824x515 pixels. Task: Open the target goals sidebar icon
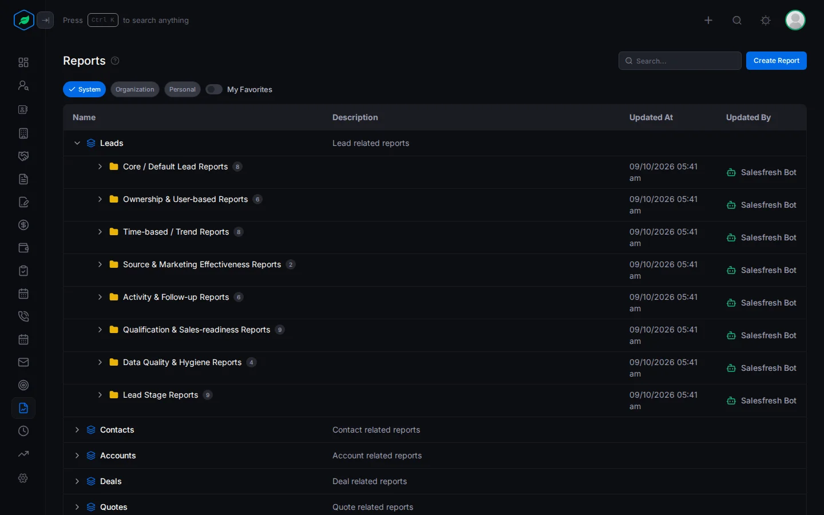click(23, 385)
